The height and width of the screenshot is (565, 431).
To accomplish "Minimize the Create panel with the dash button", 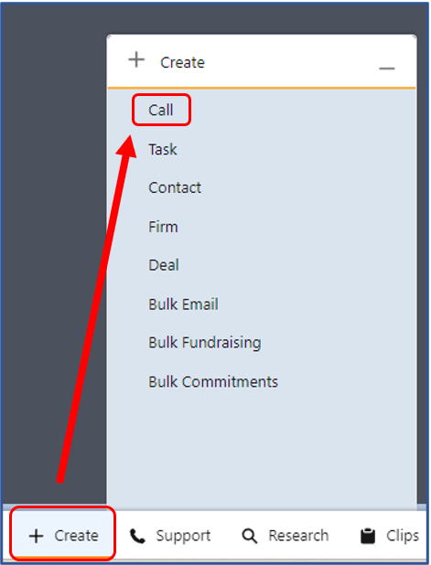I will [387, 68].
